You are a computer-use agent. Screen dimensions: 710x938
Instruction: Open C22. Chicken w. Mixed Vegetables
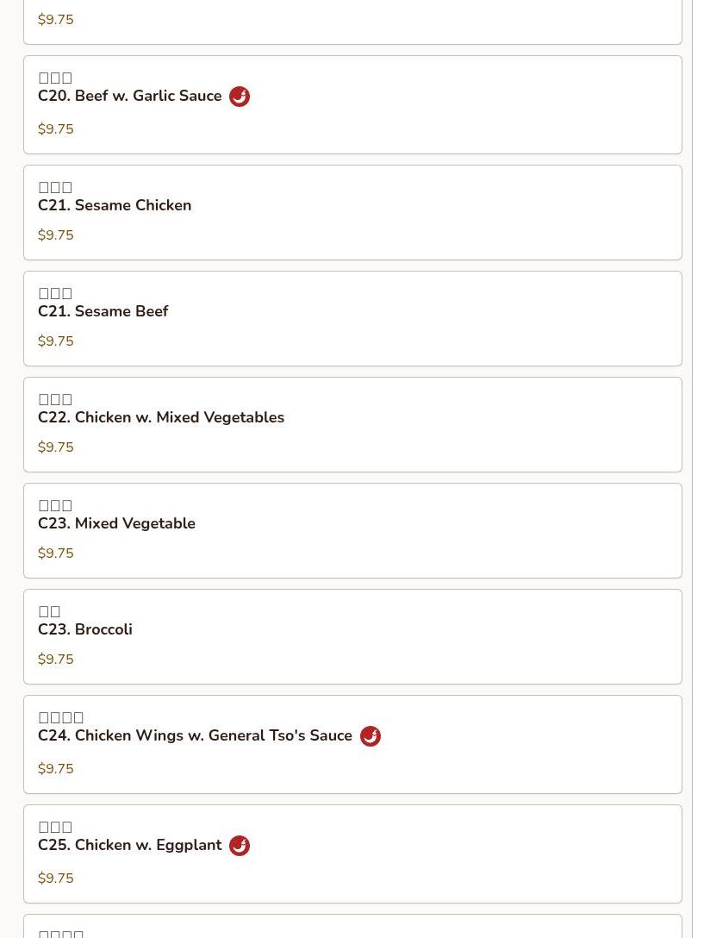pos(352,424)
